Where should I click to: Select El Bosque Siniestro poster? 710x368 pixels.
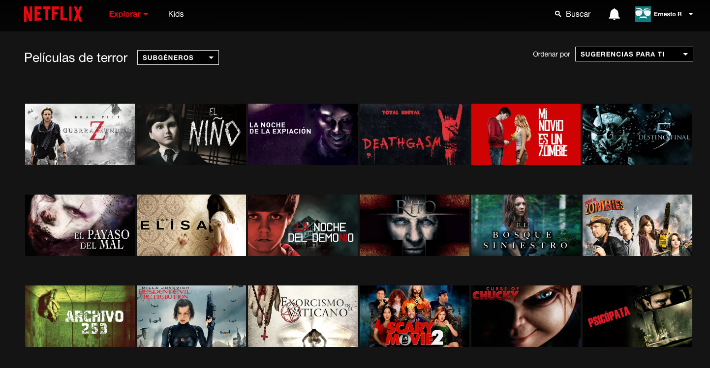pos(526,225)
